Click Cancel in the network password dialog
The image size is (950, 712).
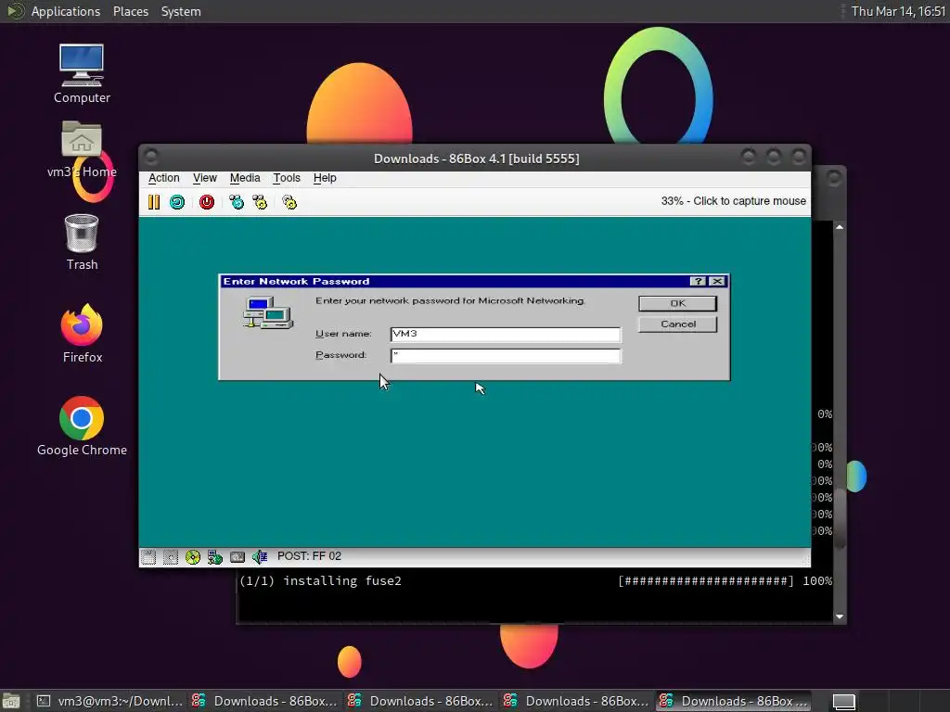tap(677, 324)
